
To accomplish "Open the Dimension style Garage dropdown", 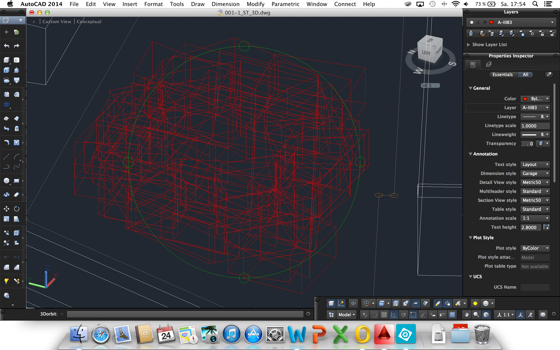I will [535, 174].
